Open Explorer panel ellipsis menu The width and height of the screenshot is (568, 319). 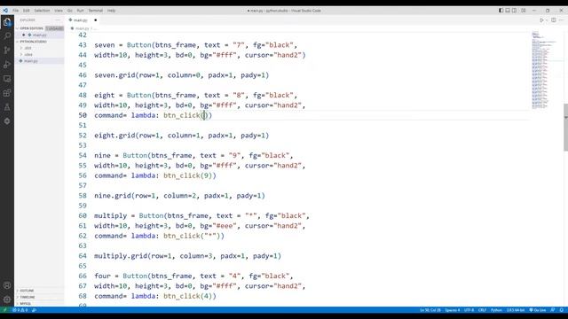(58, 20)
